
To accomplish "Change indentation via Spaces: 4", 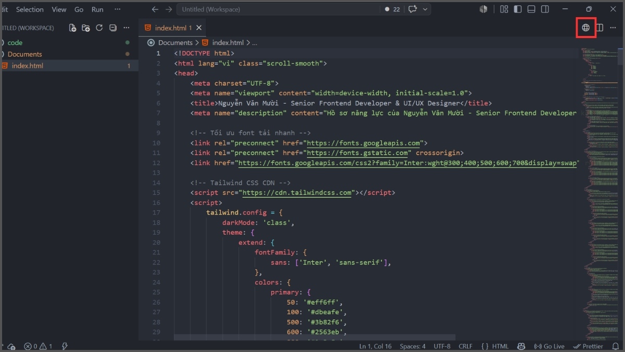I will [413, 346].
